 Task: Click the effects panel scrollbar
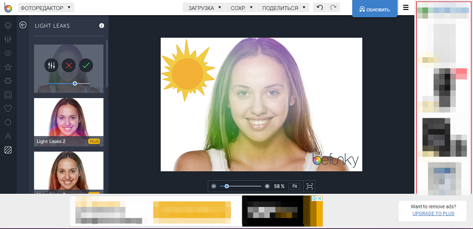coord(107,63)
